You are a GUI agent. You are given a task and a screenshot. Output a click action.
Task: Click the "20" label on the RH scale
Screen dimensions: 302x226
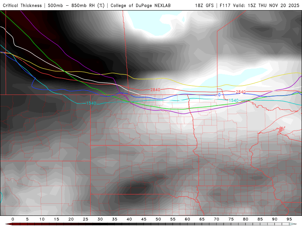tap(71, 219)
